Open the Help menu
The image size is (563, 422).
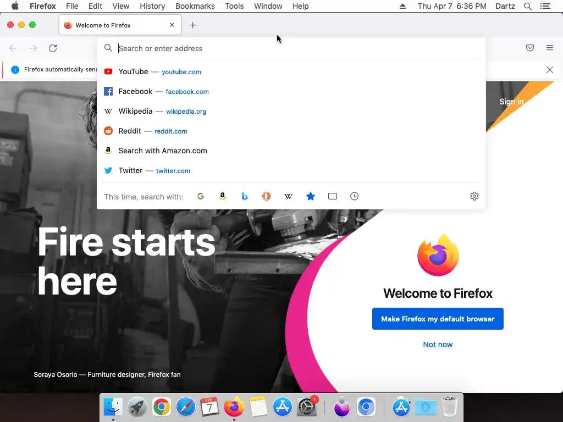(x=301, y=6)
